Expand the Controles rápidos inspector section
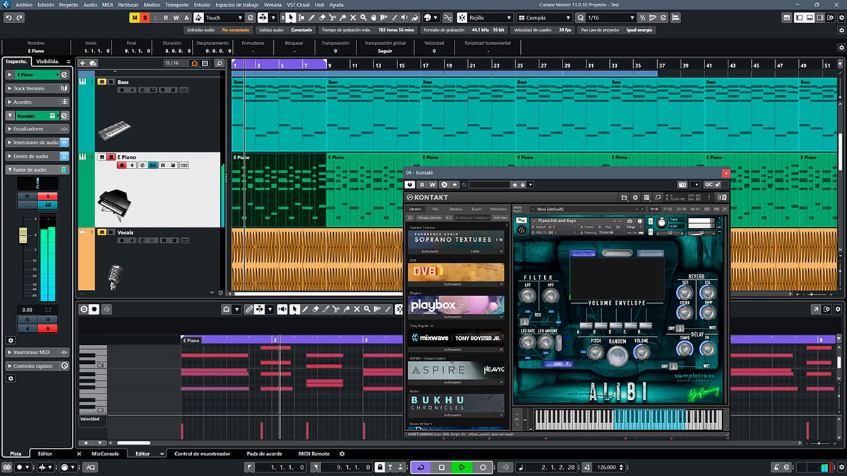847x476 pixels. 37,366
